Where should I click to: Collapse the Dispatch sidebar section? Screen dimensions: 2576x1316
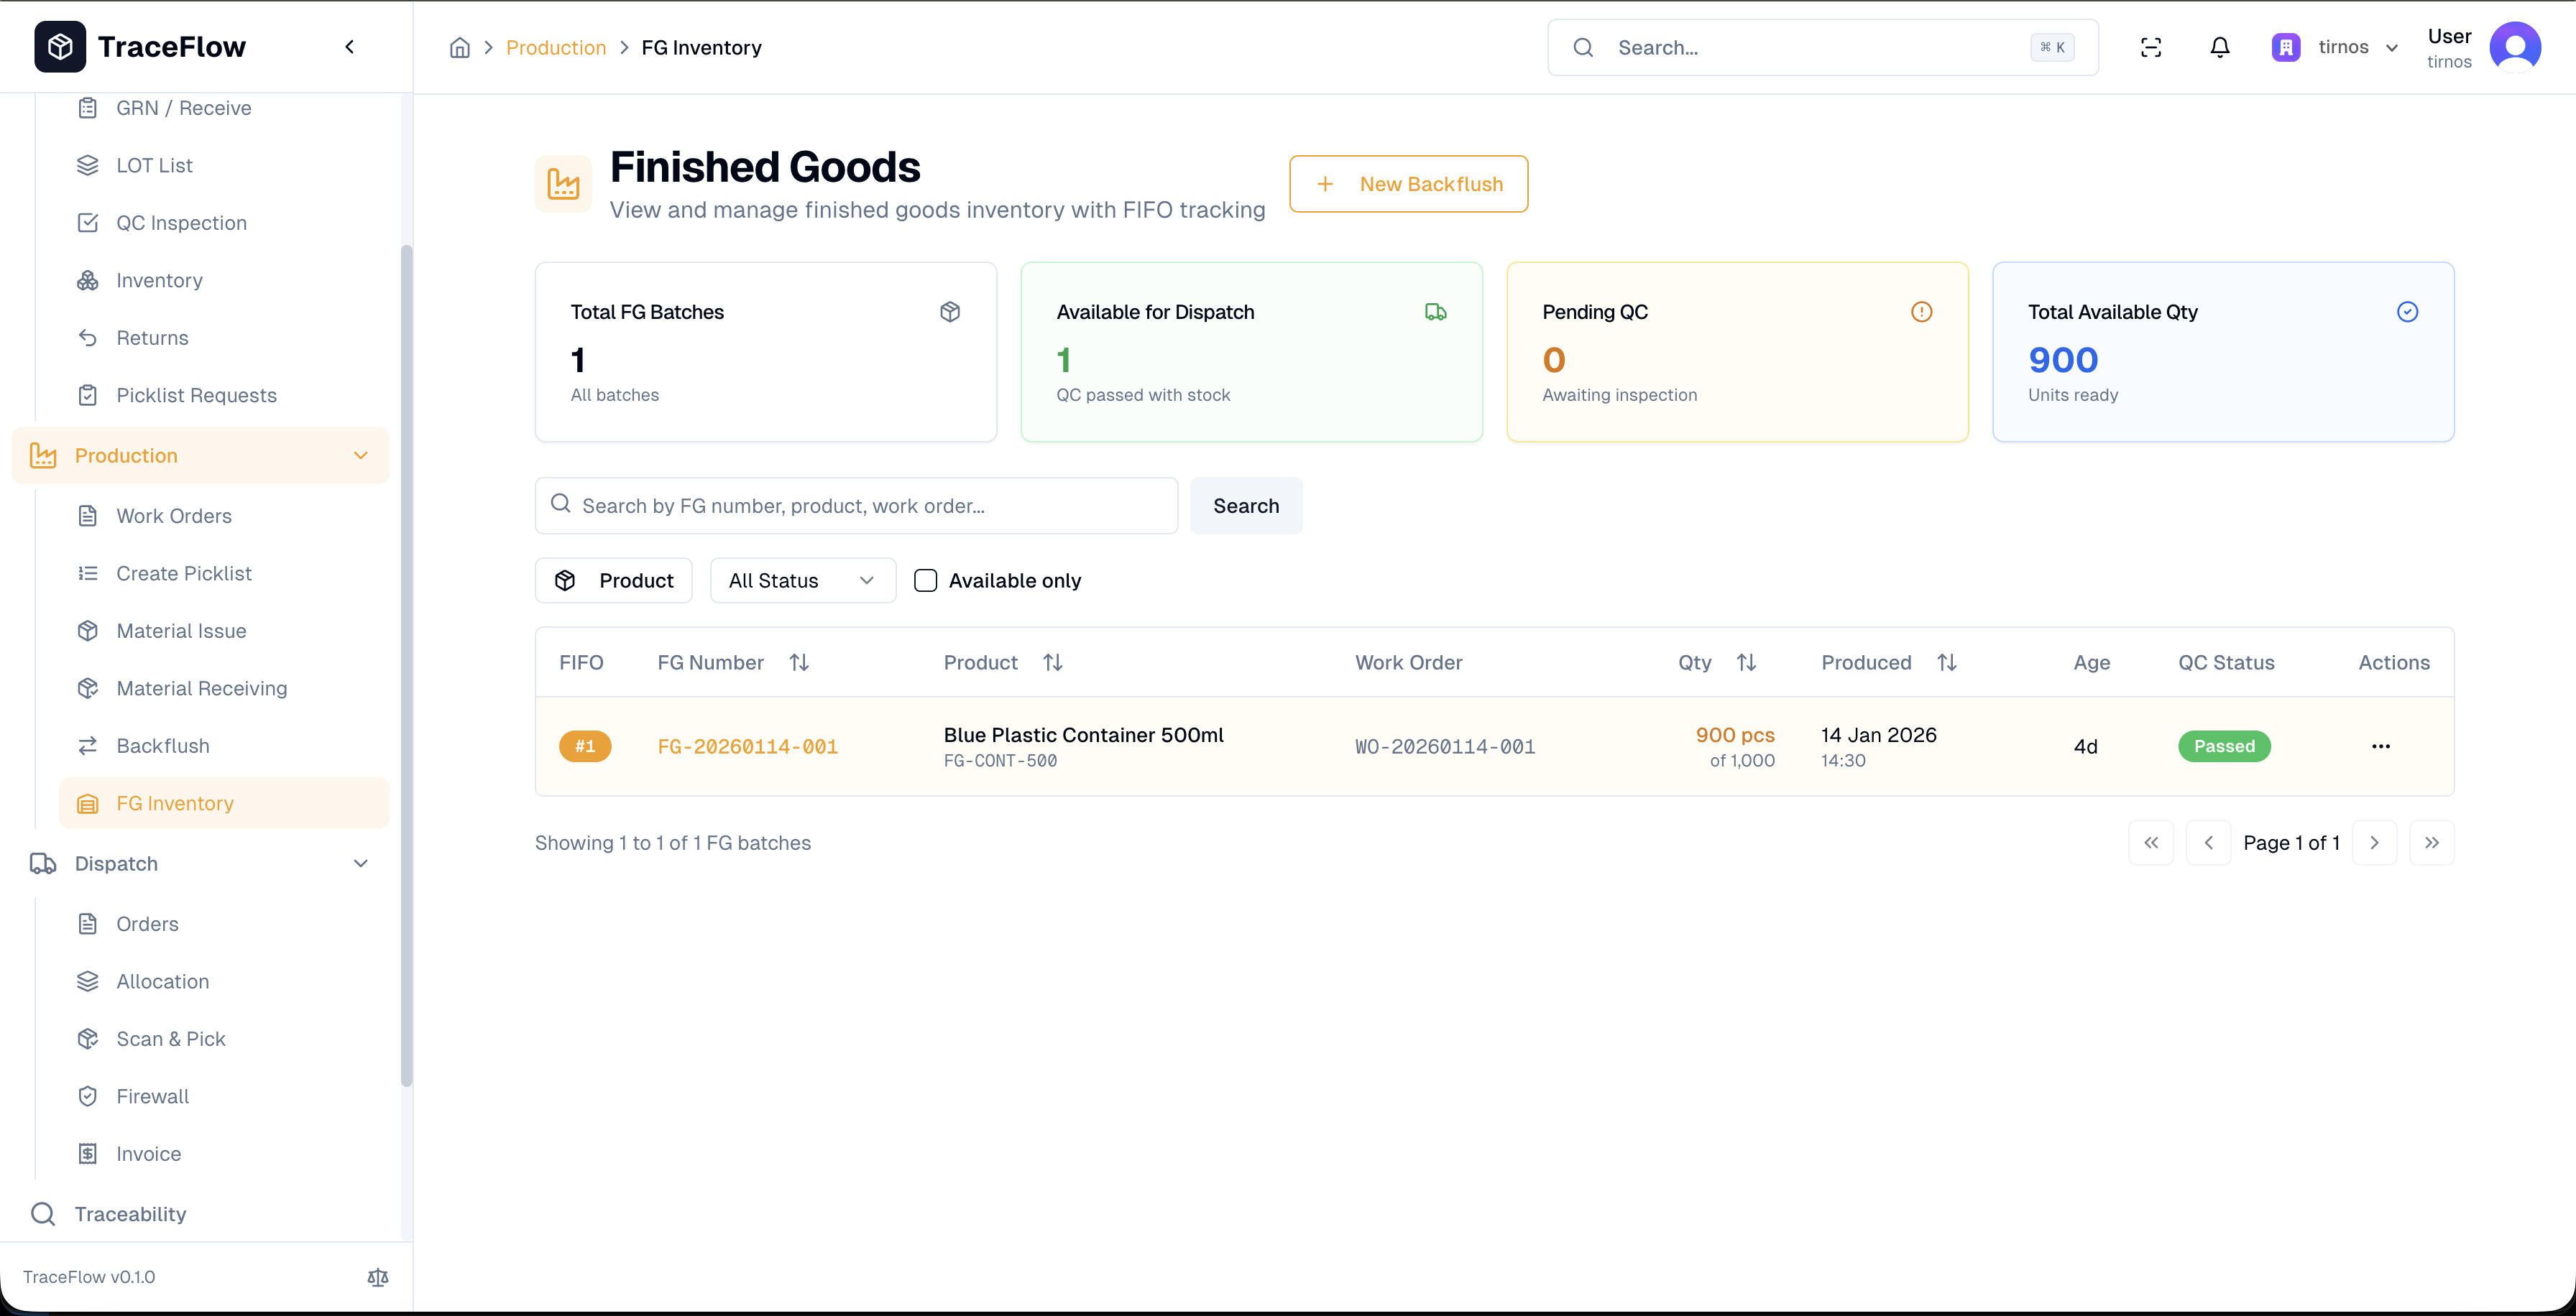click(x=361, y=863)
